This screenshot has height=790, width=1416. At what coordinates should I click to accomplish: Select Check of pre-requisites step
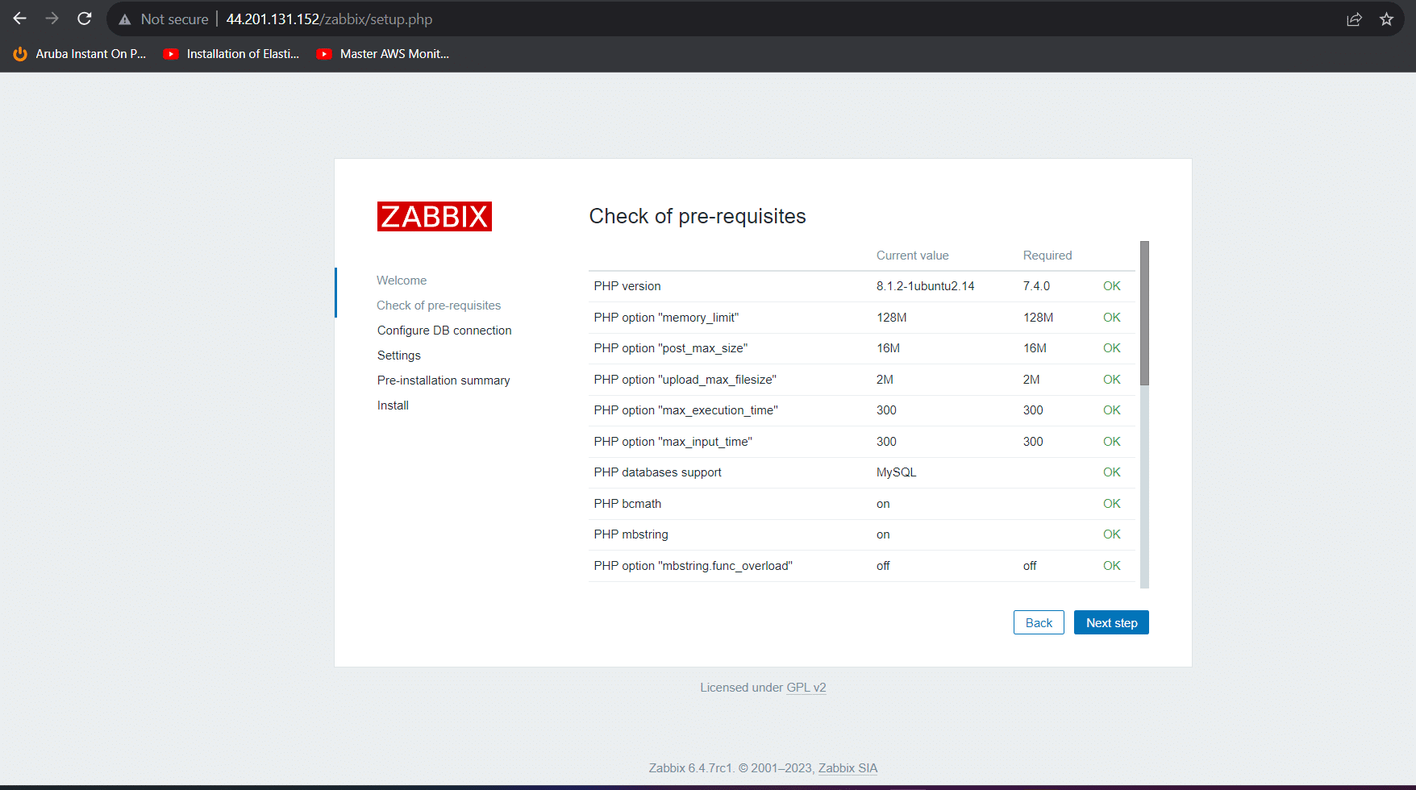tap(439, 306)
